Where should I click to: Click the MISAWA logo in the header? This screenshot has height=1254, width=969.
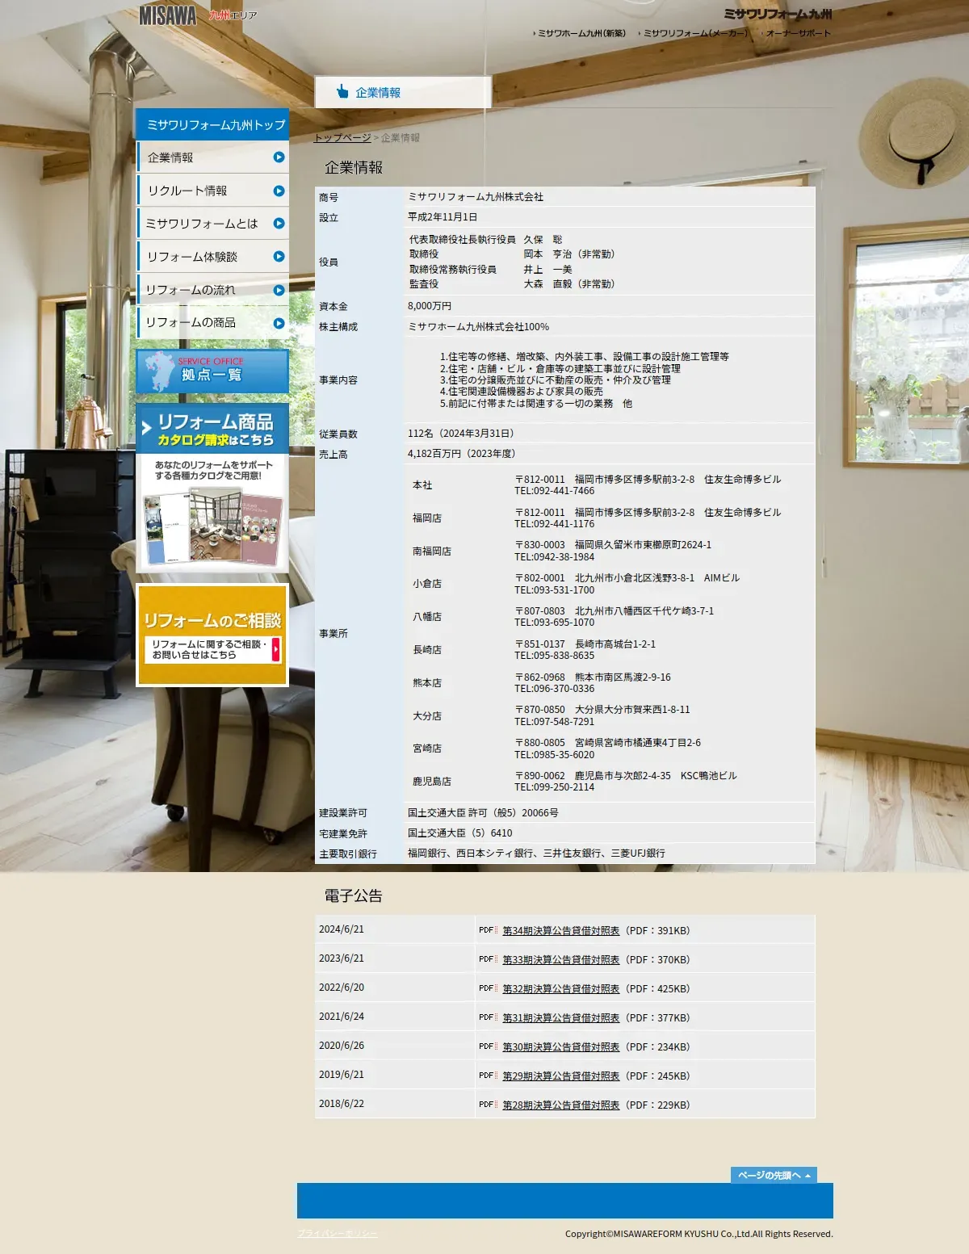click(x=168, y=15)
